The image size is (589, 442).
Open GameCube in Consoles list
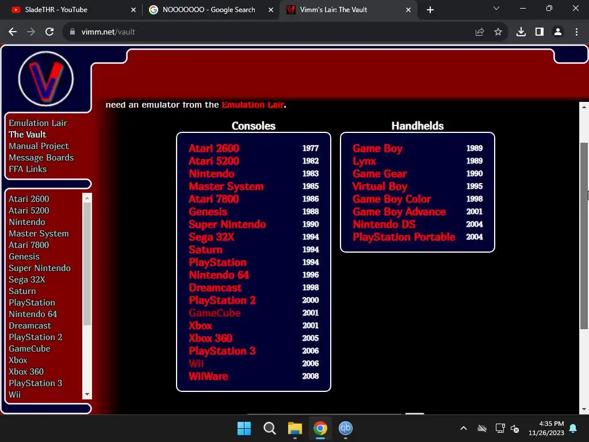click(215, 313)
